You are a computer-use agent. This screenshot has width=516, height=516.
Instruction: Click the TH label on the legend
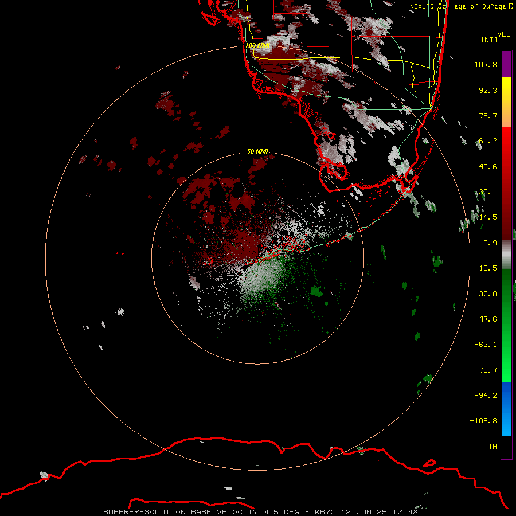(x=492, y=447)
